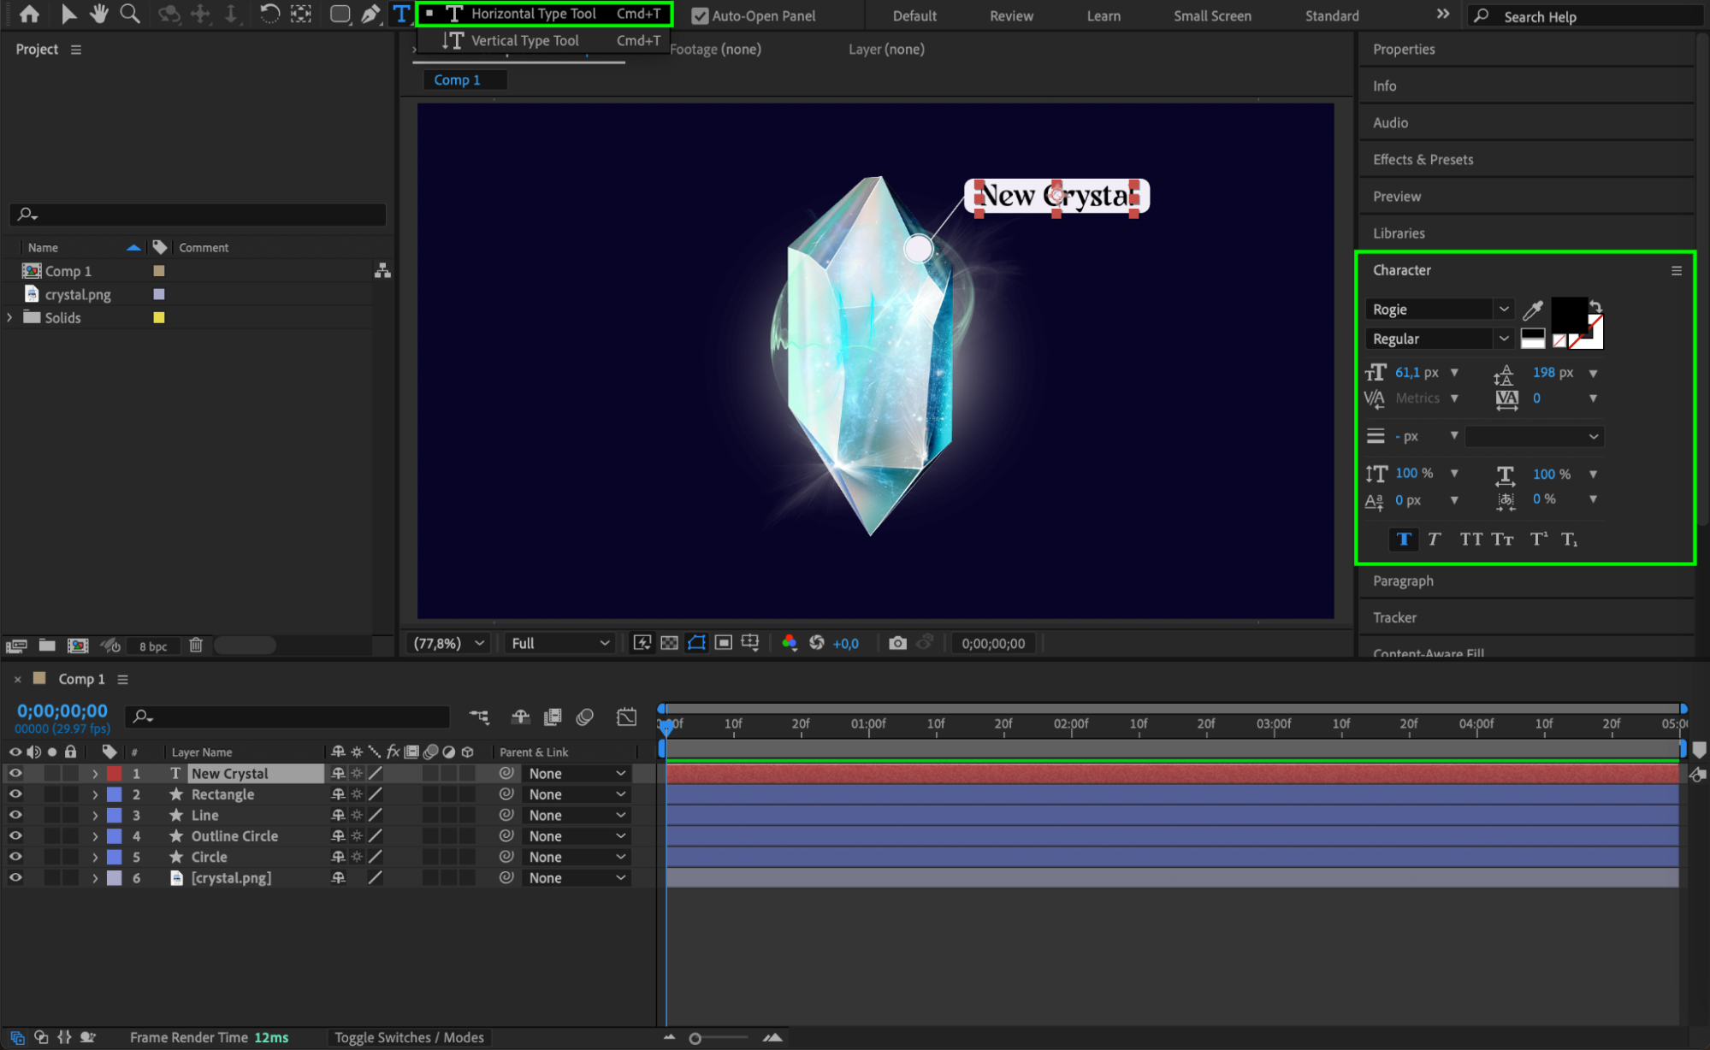Image resolution: width=1710 pixels, height=1050 pixels.
Task: Click the Toggle Switches / Modes button
Action: tap(409, 1037)
